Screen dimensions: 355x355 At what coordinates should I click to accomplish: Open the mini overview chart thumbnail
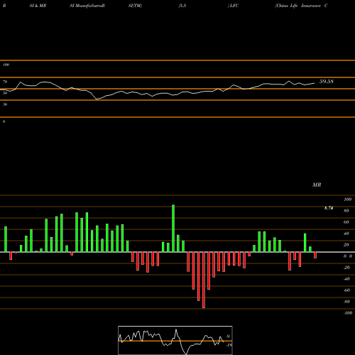tap(175, 340)
